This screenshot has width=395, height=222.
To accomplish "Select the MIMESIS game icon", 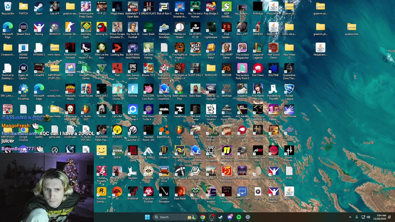I will 258,29.
